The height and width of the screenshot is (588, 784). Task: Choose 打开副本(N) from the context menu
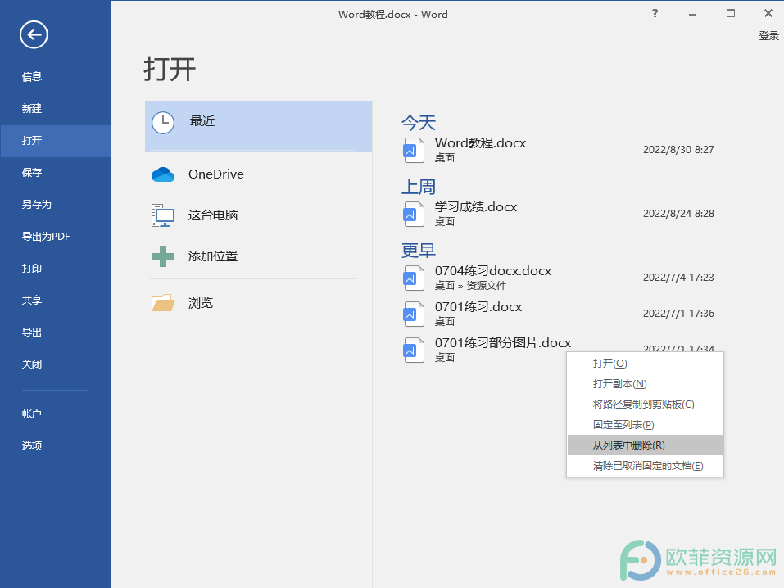click(x=645, y=384)
